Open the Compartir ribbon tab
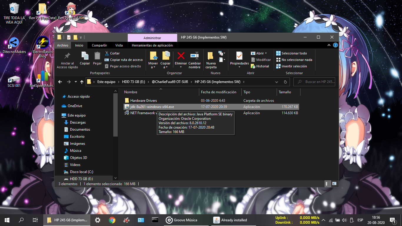The height and width of the screenshot is (226, 402). [x=99, y=45]
